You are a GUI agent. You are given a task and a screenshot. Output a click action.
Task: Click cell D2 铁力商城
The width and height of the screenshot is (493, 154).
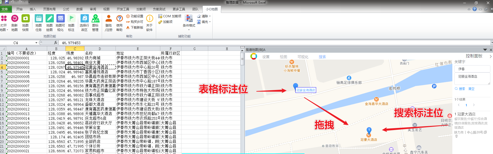100,58
